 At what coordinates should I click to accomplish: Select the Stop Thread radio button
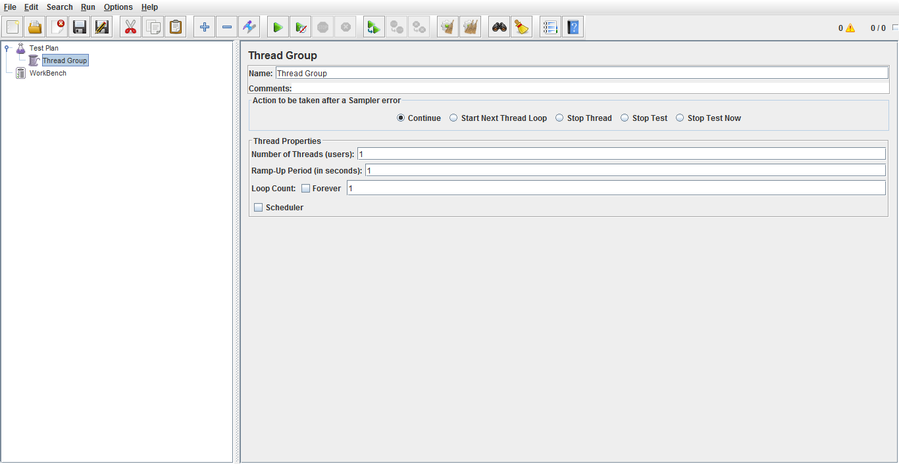pyautogui.click(x=559, y=118)
